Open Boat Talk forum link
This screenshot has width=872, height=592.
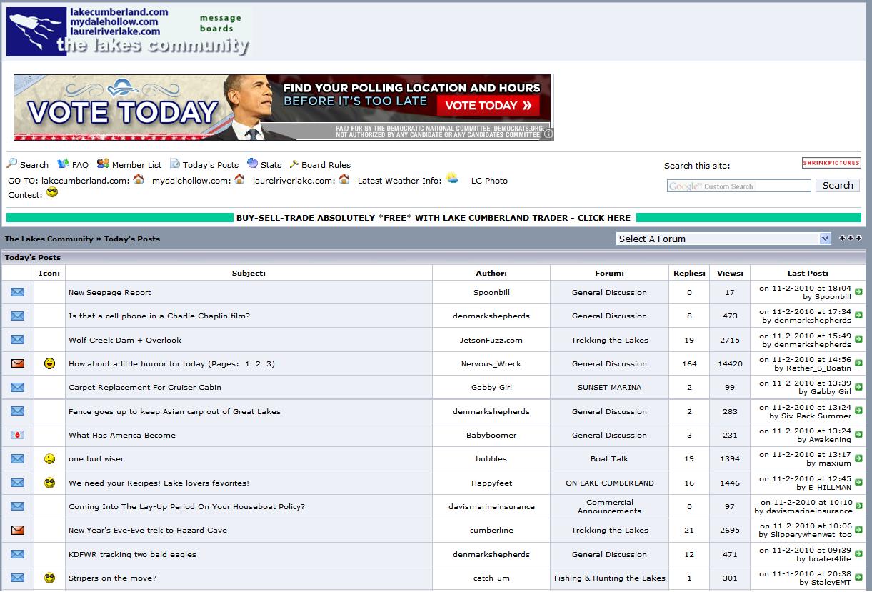610,458
